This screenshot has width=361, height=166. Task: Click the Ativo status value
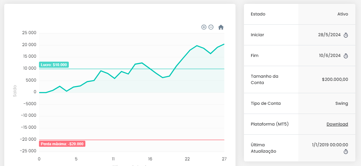pyautogui.click(x=342, y=14)
